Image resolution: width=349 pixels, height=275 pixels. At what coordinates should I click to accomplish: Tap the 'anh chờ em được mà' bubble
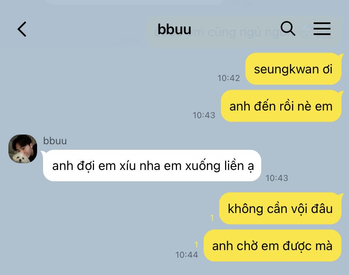(272, 245)
